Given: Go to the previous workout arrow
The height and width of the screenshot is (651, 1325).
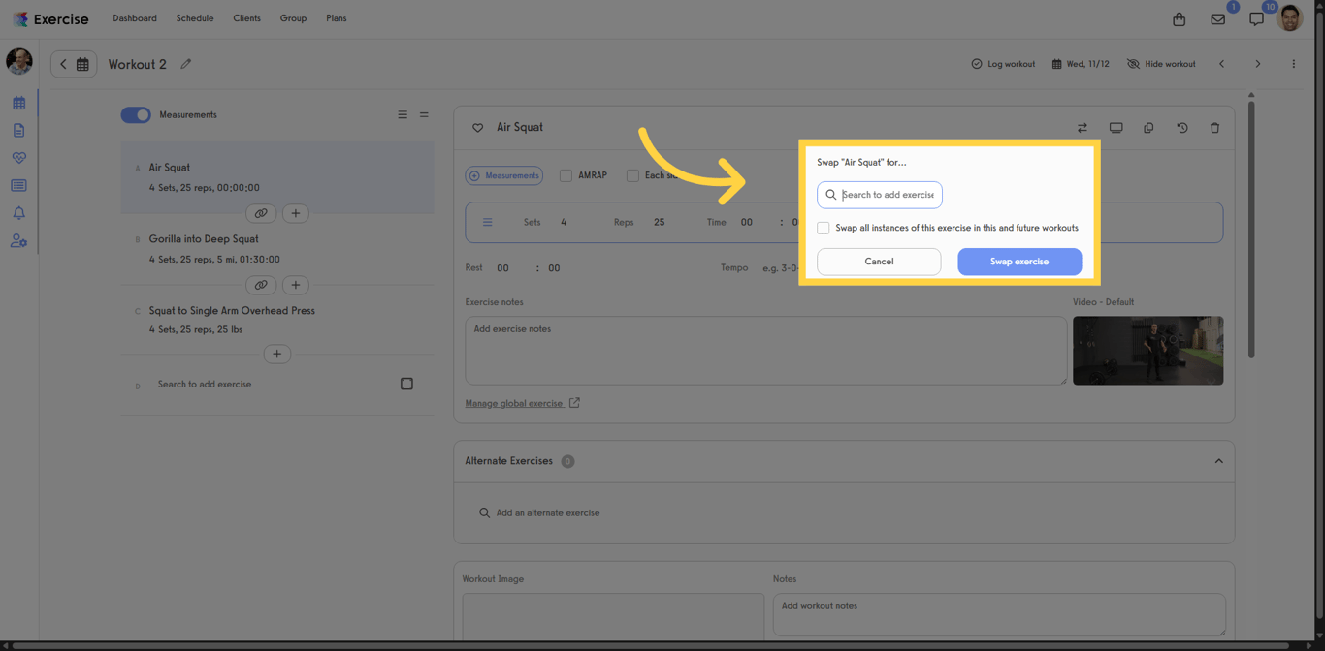Looking at the screenshot, I should [1222, 64].
